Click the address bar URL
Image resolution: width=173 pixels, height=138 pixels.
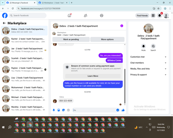pos(40,9)
